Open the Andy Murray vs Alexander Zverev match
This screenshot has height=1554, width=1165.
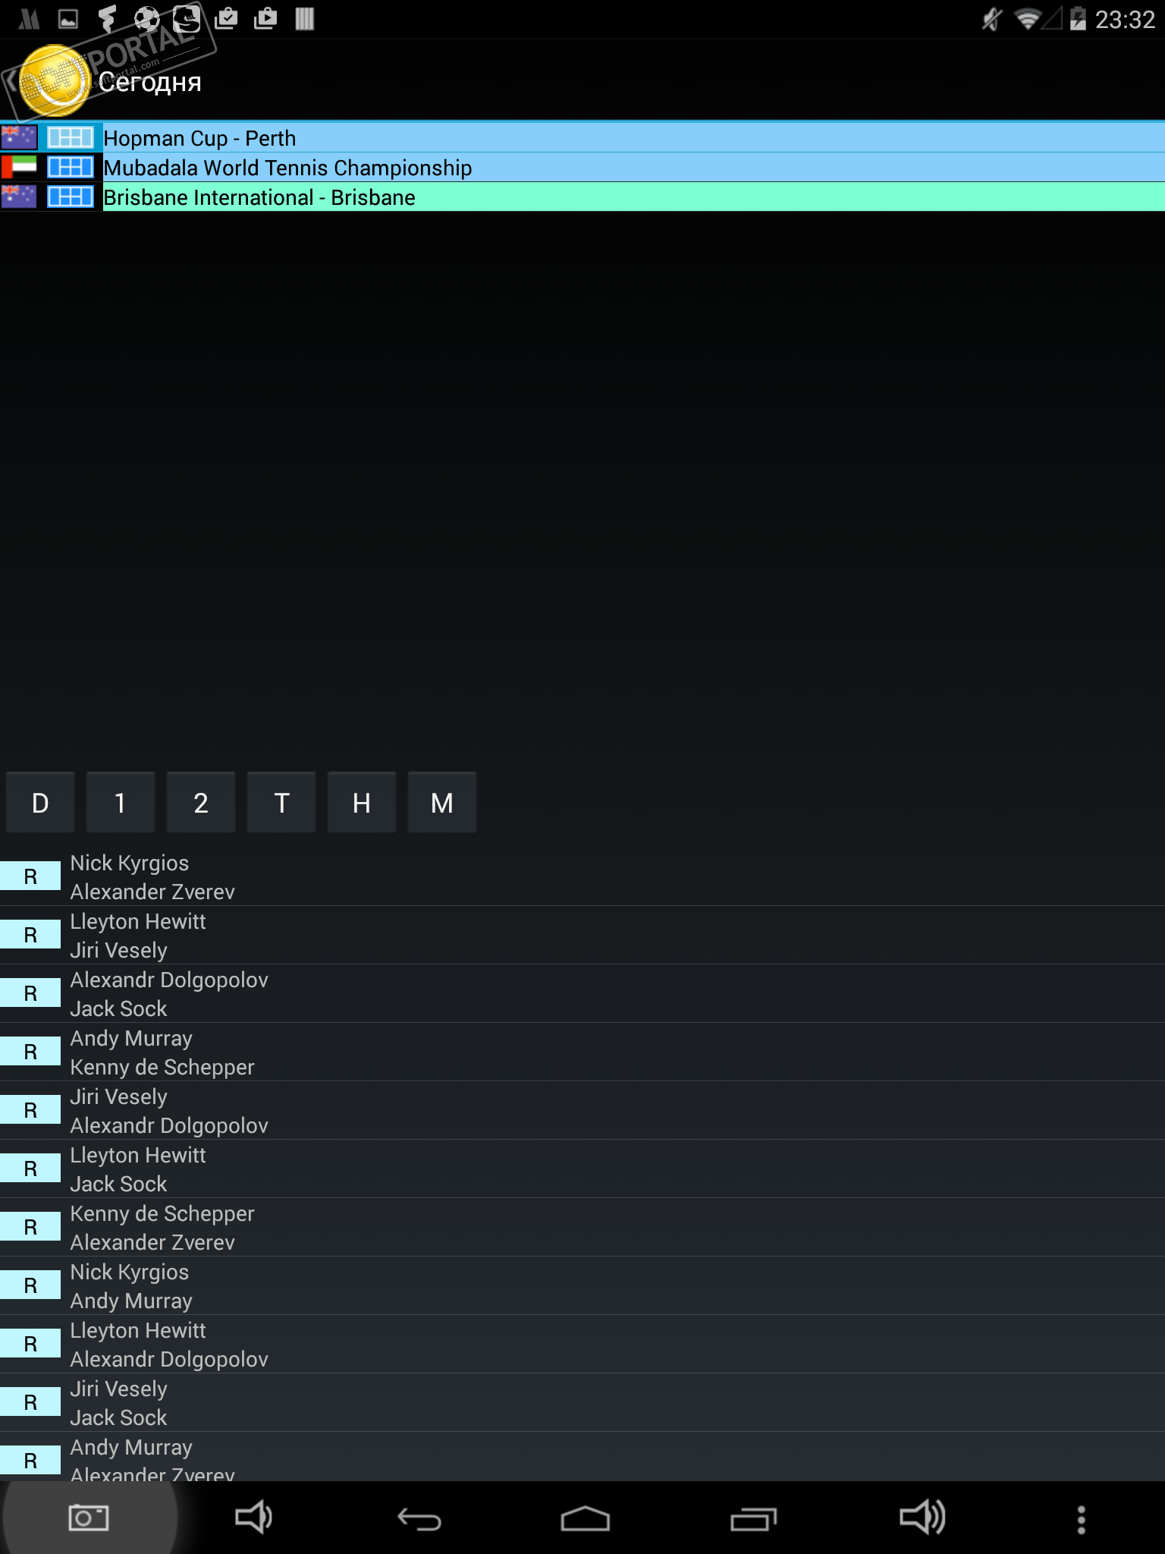[582, 1457]
